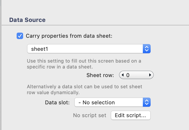Select the Data Source section header
The width and height of the screenshot is (189, 130).
[27, 20]
